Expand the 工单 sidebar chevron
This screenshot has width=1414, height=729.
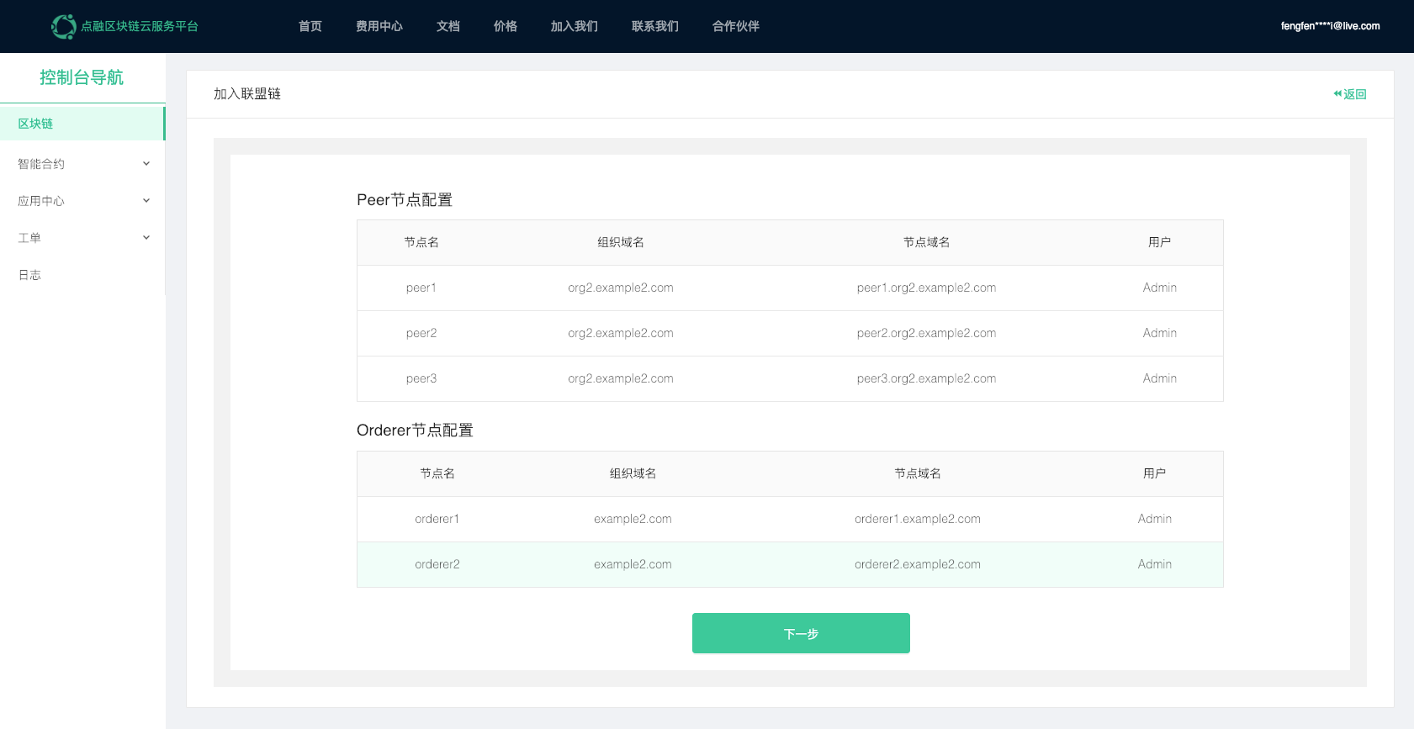(x=146, y=238)
